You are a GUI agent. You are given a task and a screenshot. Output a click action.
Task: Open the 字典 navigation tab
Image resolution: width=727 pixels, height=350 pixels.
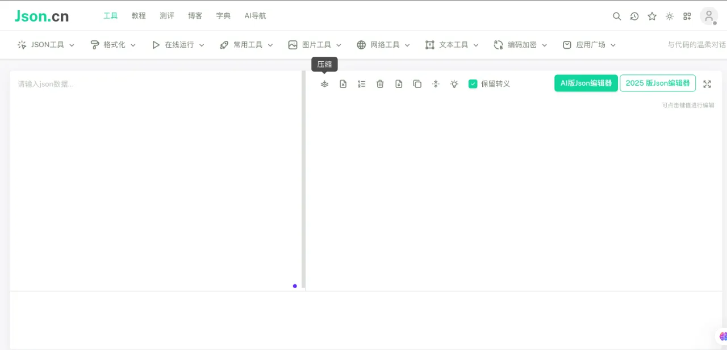(x=224, y=16)
